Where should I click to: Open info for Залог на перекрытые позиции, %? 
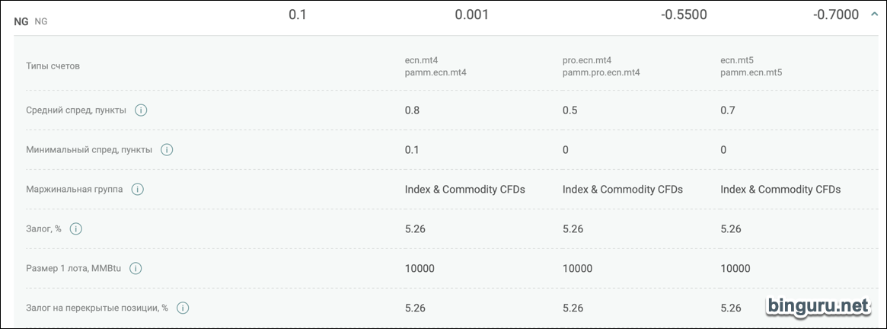pyautogui.click(x=182, y=308)
